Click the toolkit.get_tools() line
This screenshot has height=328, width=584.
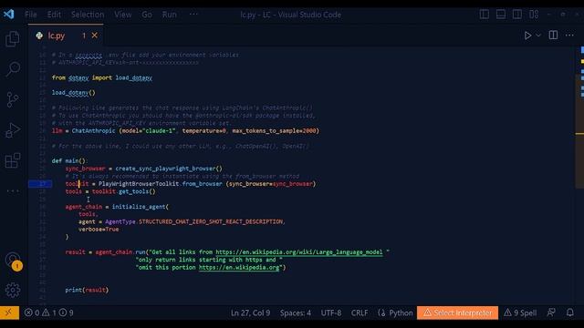(110, 191)
